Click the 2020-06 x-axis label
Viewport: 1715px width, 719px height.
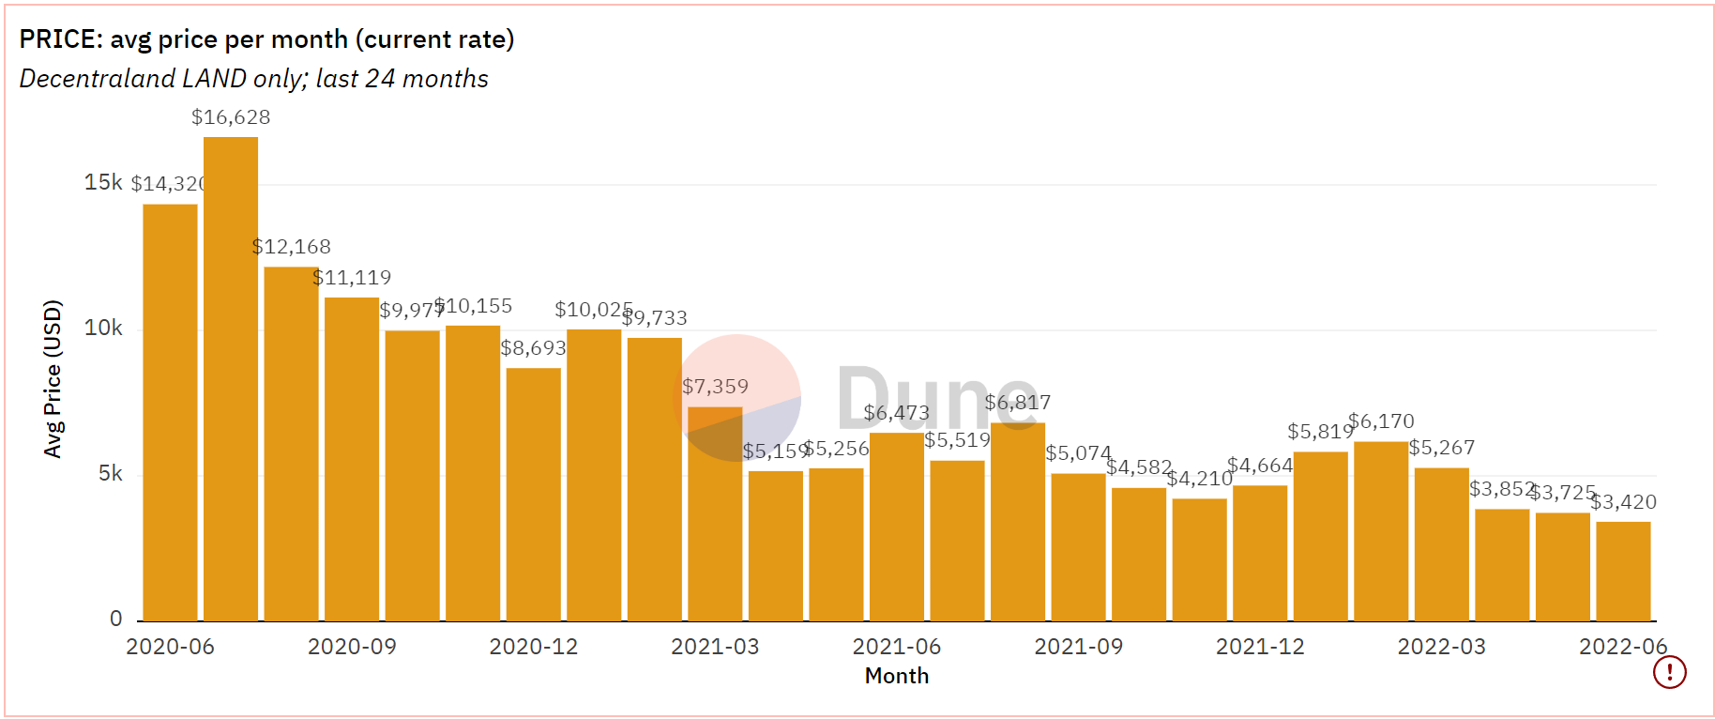click(x=170, y=647)
